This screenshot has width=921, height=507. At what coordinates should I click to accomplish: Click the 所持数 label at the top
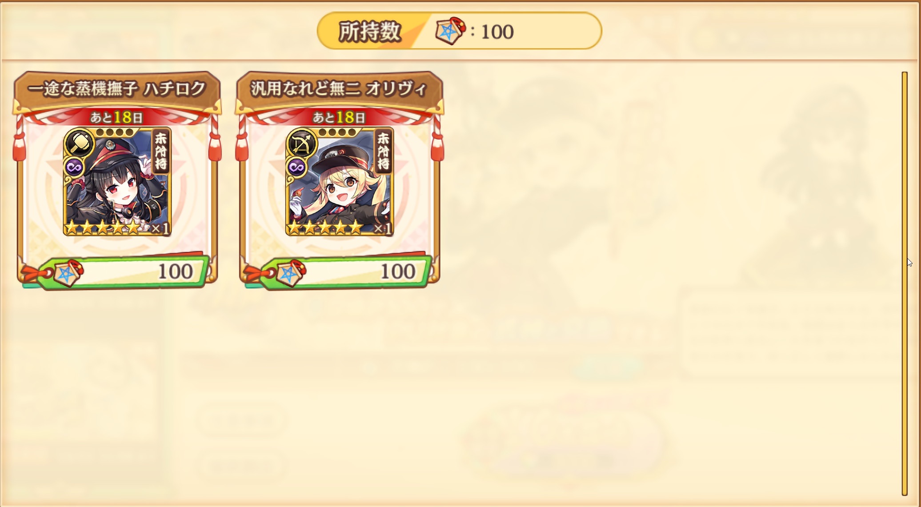tap(370, 32)
